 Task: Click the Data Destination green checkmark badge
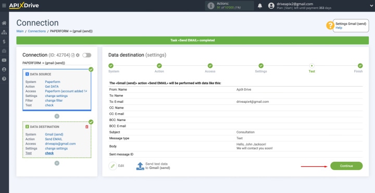tap(91, 122)
